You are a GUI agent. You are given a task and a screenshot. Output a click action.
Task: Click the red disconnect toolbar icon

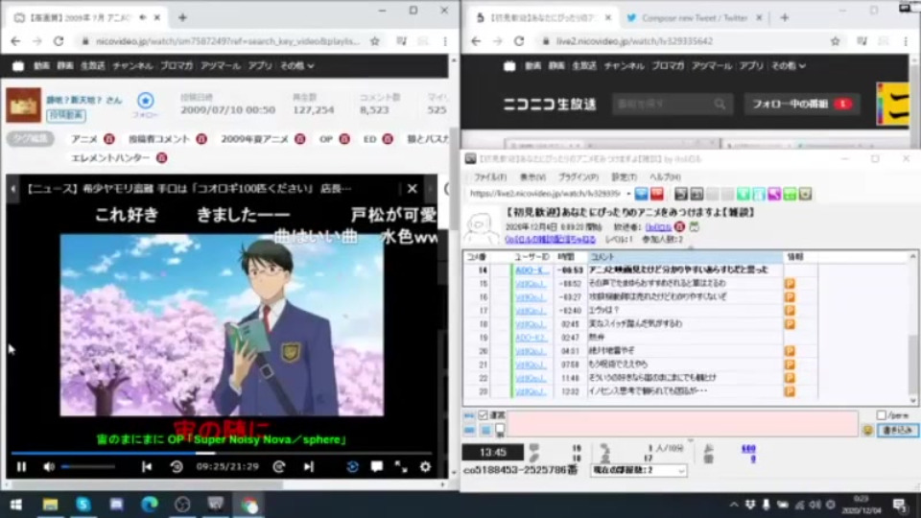(656, 193)
